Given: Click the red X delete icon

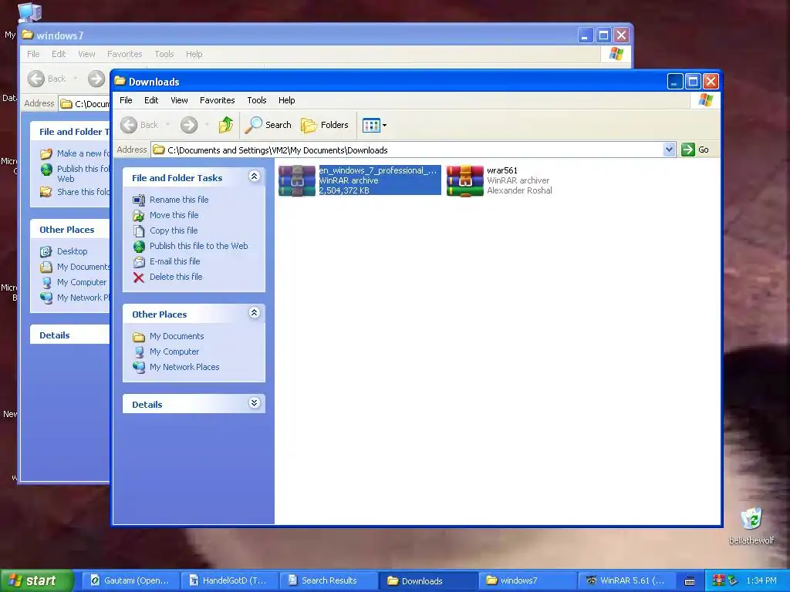Looking at the screenshot, I should point(139,277).
